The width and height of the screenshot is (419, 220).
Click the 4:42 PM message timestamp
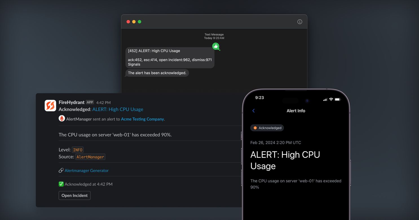tap(103, 103)
